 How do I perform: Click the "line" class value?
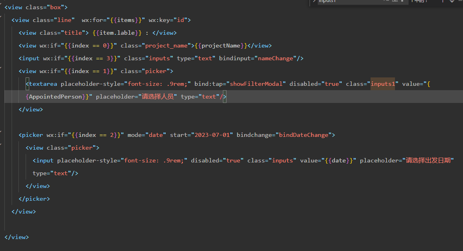point(64,20)
